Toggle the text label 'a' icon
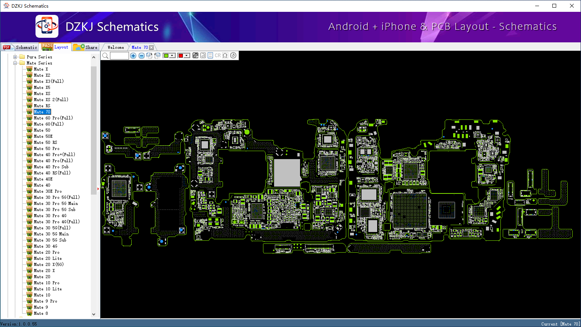This screenshot has height=327, width=581. (203, 55)
